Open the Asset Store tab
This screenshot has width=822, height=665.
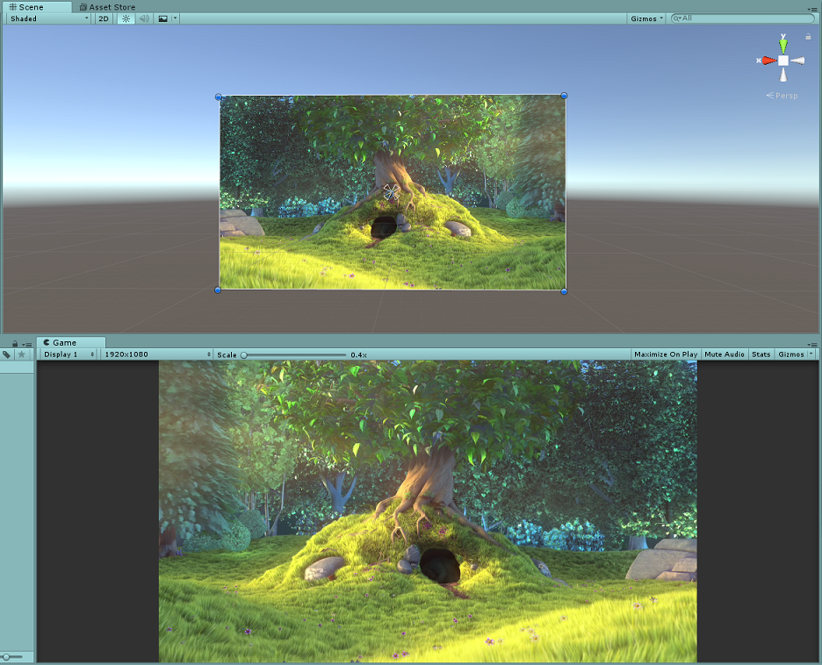click(x=107, y=7)
